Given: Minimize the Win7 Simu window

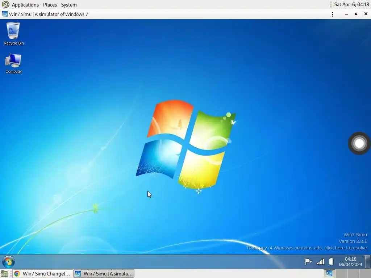Looking at the screenshot, I should [346, 14].
